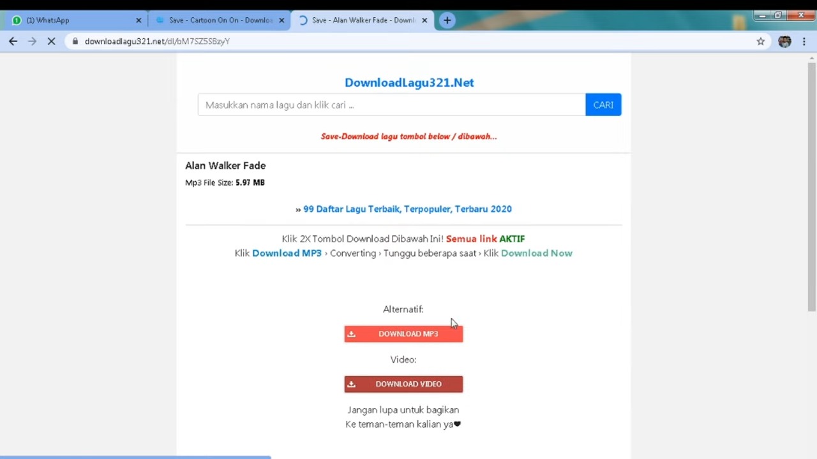Open the Chrome profile avatar

pyautogui.click(x=784, y=41)
